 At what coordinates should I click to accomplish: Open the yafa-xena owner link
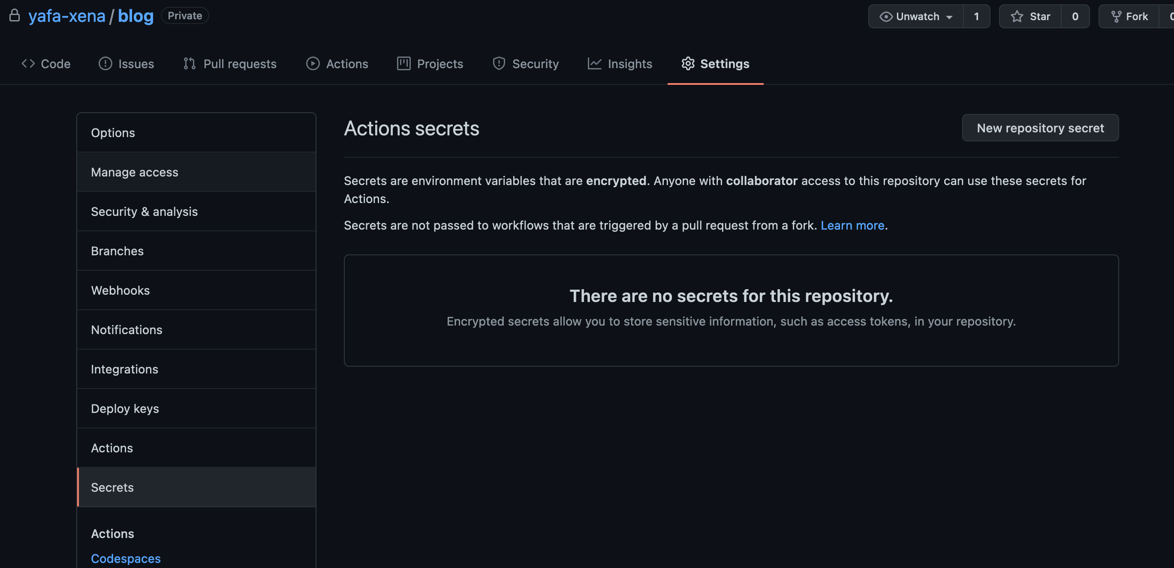coord(66,16)
